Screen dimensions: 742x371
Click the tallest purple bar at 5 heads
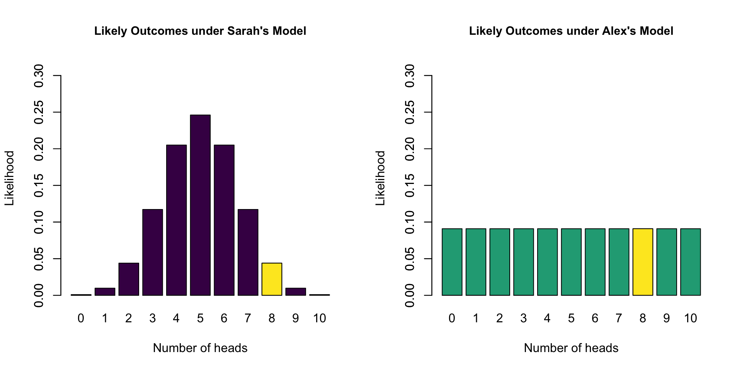pos(200,205)
